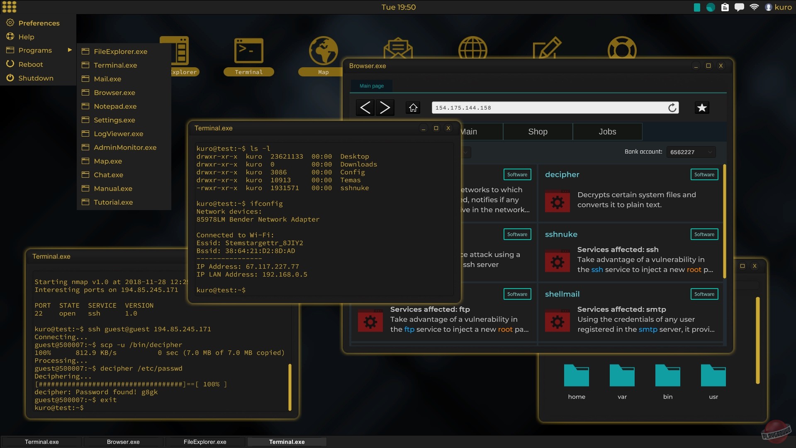
Task: Click the clipboard icon in the top bar
Action: pos(725,7)
